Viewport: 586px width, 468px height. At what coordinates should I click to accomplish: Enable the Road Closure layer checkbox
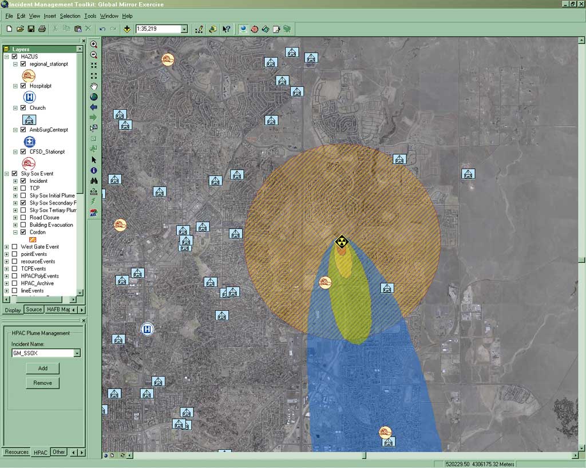tap(23, 218)
